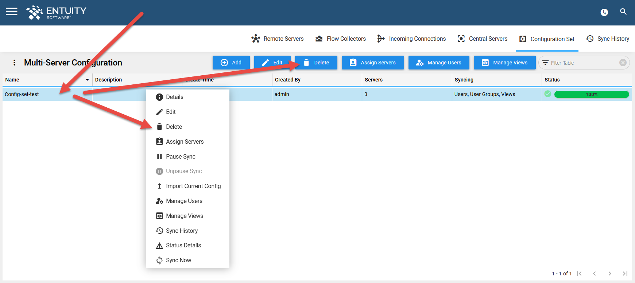Viewport: 635px width, 283px height.
Task: Open the Sync History tab
Action: (608, 39)
